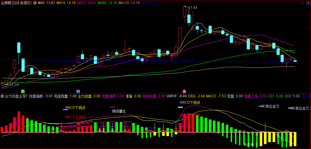Select the MA120: 13.16 label
Viewport: 311px width, 149px height.
click(x=129, y=3)
